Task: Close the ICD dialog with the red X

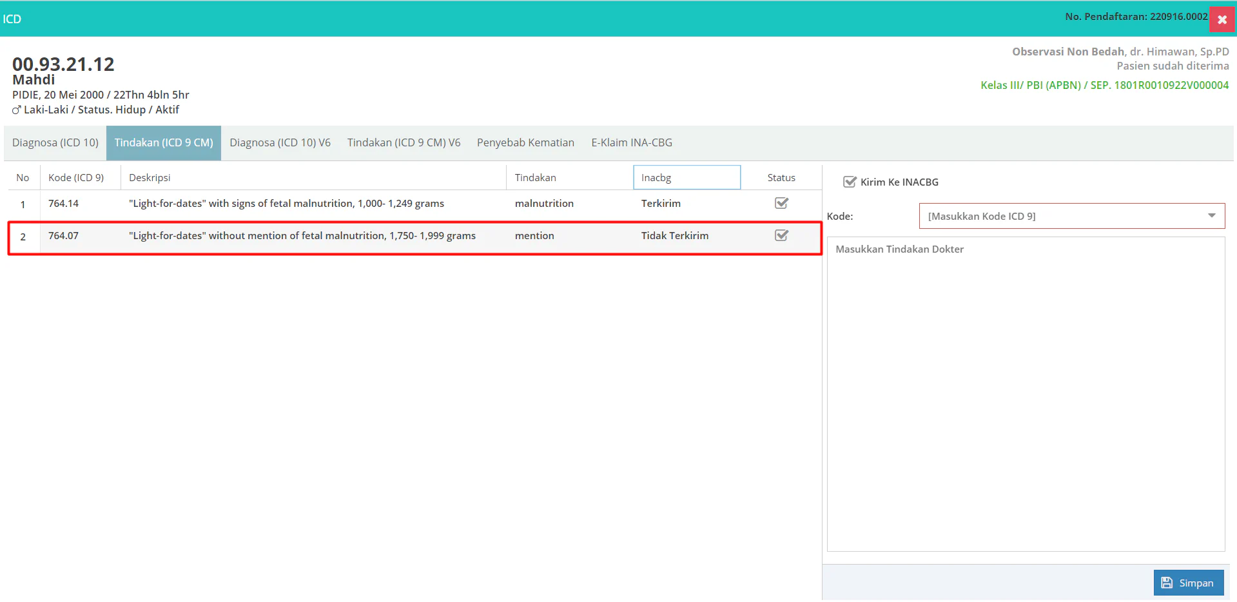Action: pos(1222,19)
